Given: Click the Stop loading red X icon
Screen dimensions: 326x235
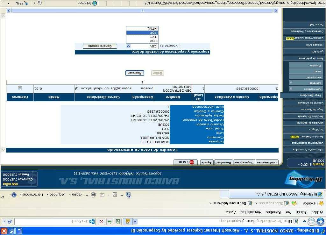Looking at the screenshot, I should point(102,222).
